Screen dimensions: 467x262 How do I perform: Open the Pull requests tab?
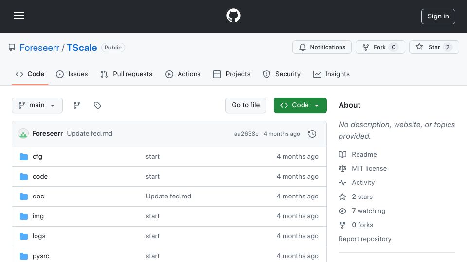coord(126,74)
